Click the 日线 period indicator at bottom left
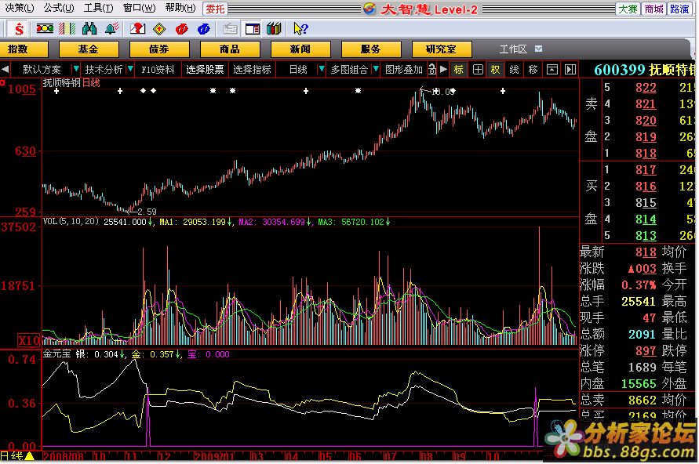This screenshot has height=464, width=699. [x=12, y=456]
